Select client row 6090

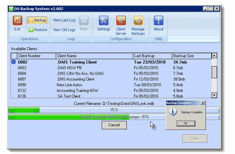point(111,85)
